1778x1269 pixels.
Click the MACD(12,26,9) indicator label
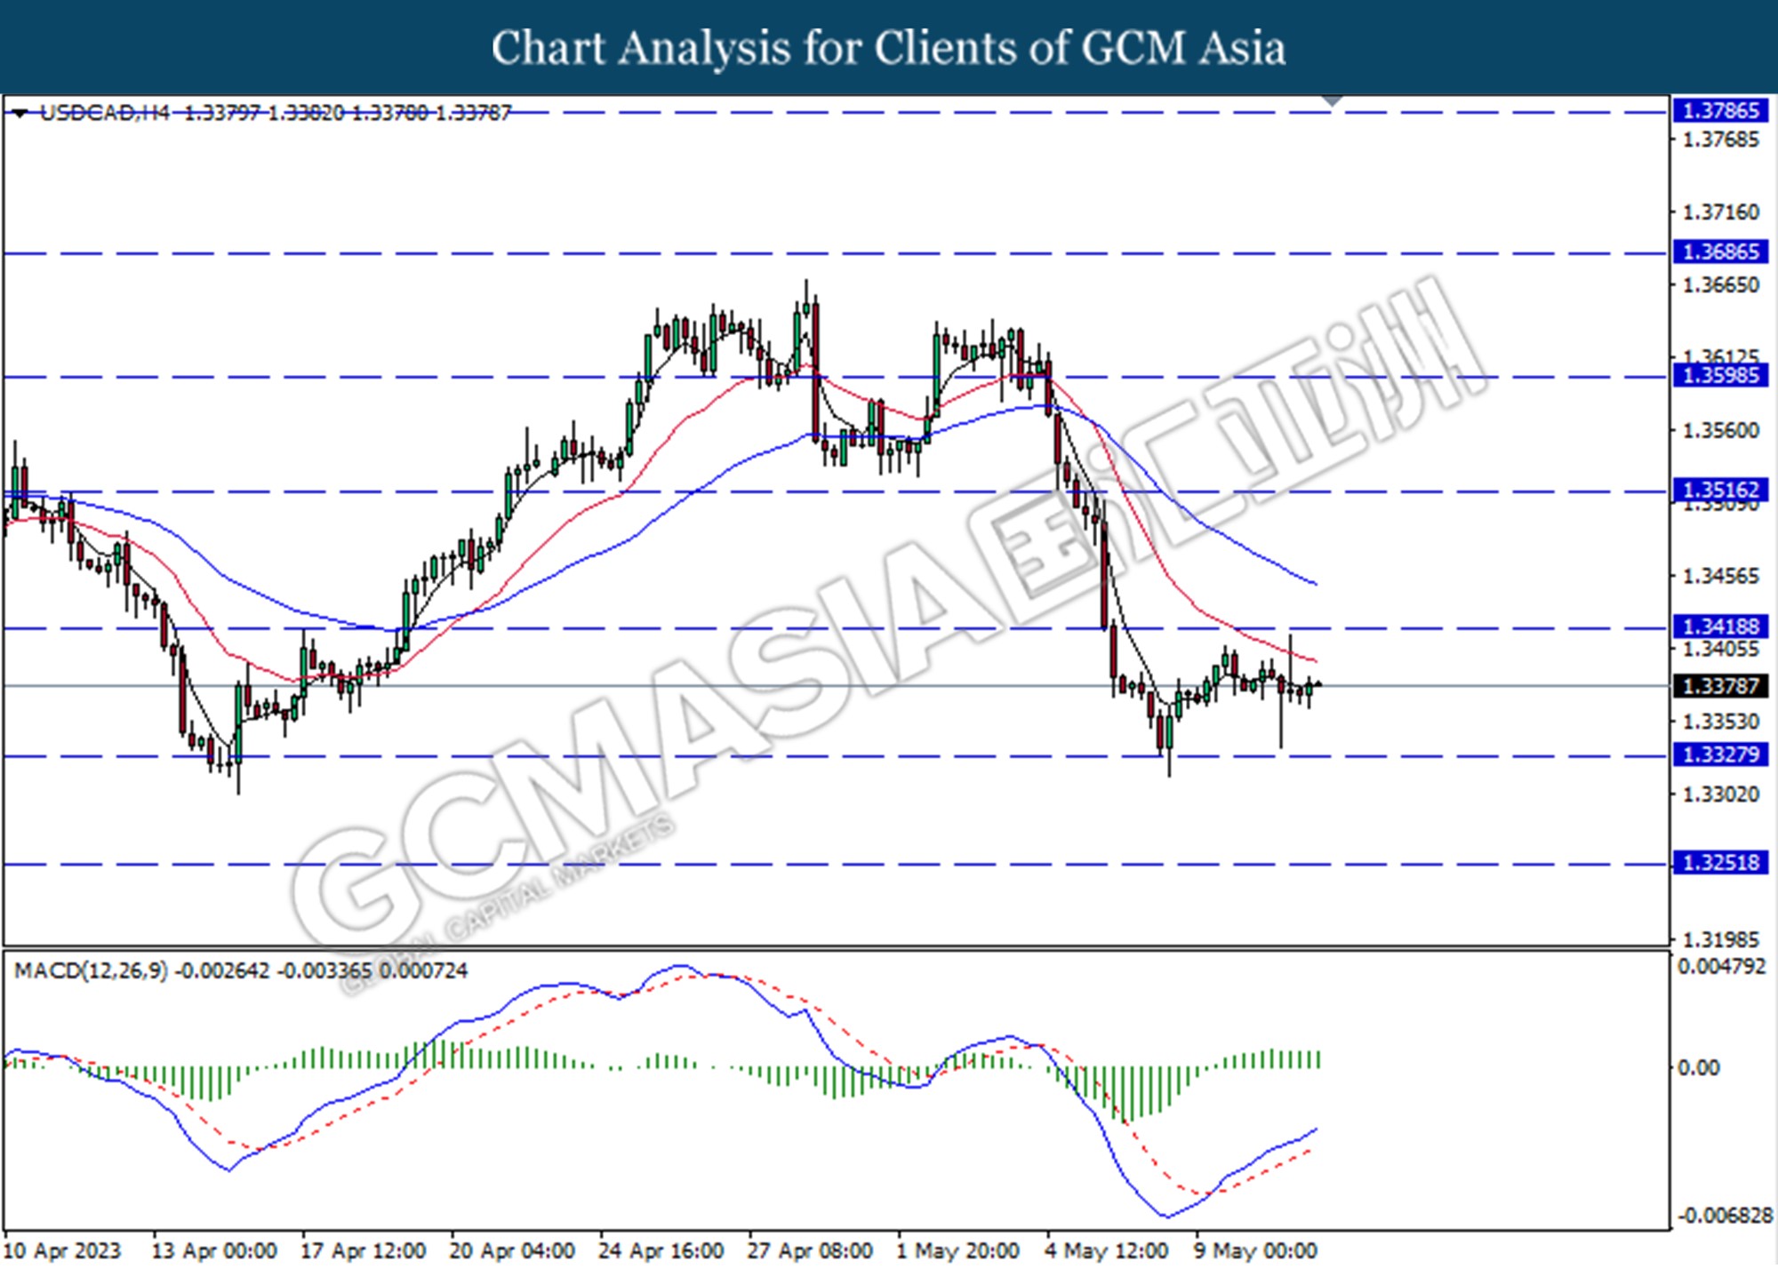91,970
